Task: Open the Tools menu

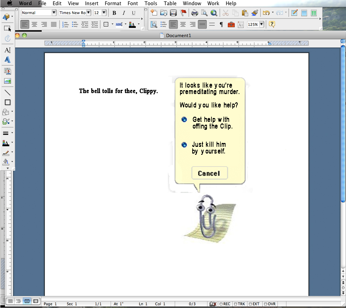Action: [151, 3]
